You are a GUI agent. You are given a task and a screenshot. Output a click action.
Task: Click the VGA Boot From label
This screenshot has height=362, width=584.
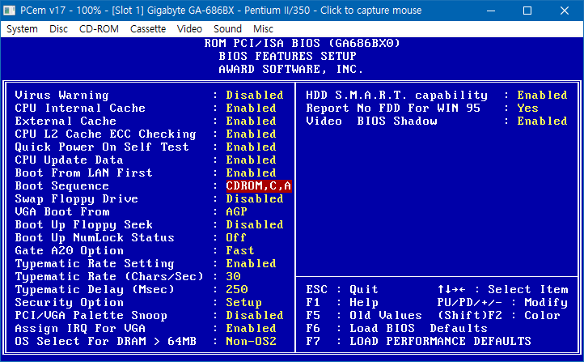click(62, 211)
